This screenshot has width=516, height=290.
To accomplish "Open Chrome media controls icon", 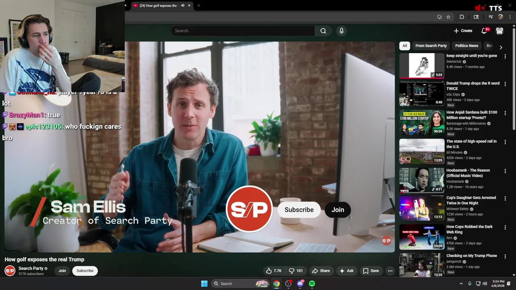I will click(x=491, y=17).
